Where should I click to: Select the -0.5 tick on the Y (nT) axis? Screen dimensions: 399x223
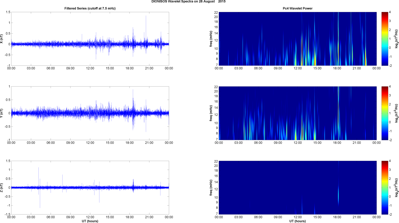coord(7,127)
